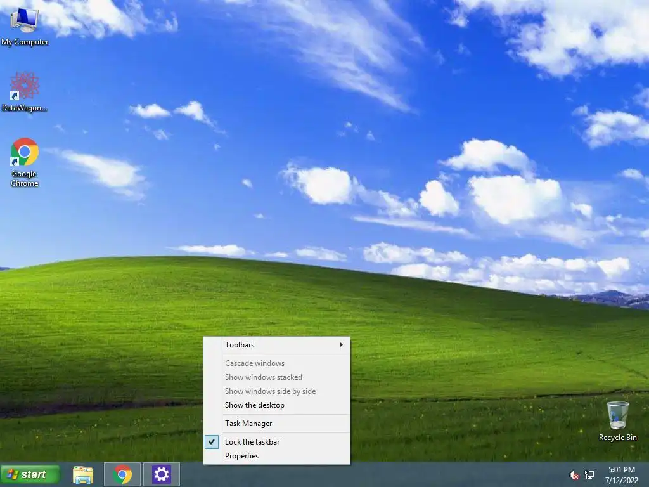This screenshot has height=487, width=649.
Task: Uncheck Lock the taskbar checkmark
Action: point(212,442)
